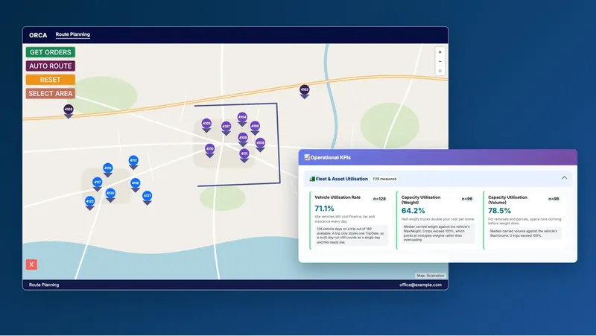Zoom in the map with plus
The width and height of the screenshot is (596, 336).
pos(440,52)
